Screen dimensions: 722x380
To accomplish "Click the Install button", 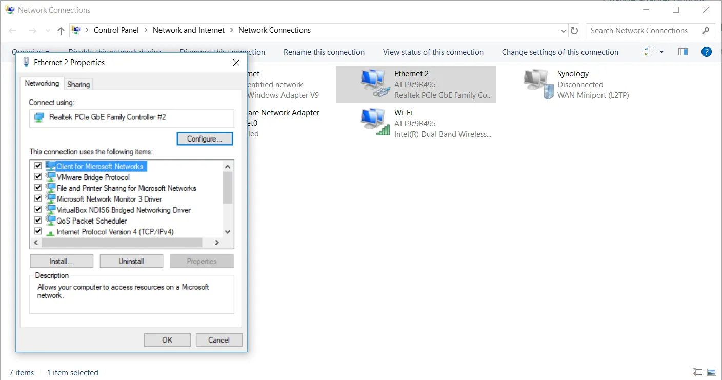I will click(62, 261).
